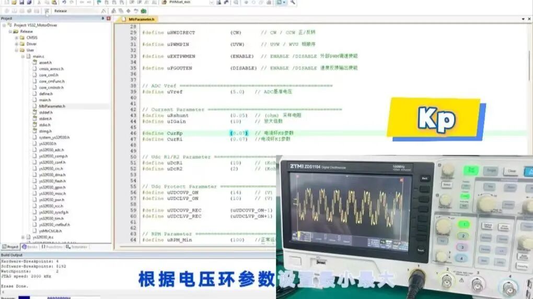
Task: Click the editor tab list dropdown arrow
Action: tap(523, 19)
